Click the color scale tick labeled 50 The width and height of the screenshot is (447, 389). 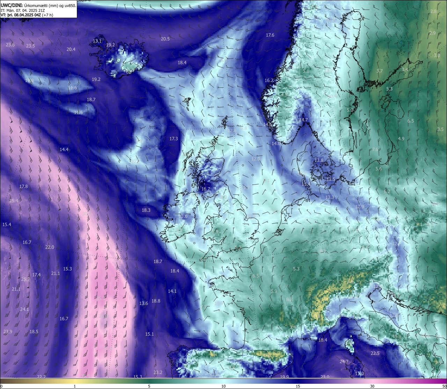click(x=444, y=386)
